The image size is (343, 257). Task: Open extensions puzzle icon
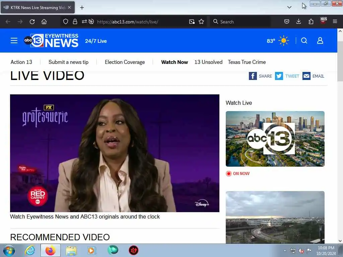pos(311,22)
